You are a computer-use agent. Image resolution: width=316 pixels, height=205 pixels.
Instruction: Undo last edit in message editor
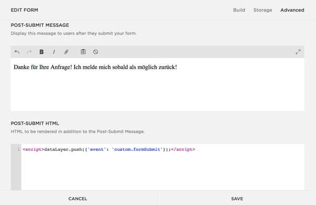click(x=17, y=52)
